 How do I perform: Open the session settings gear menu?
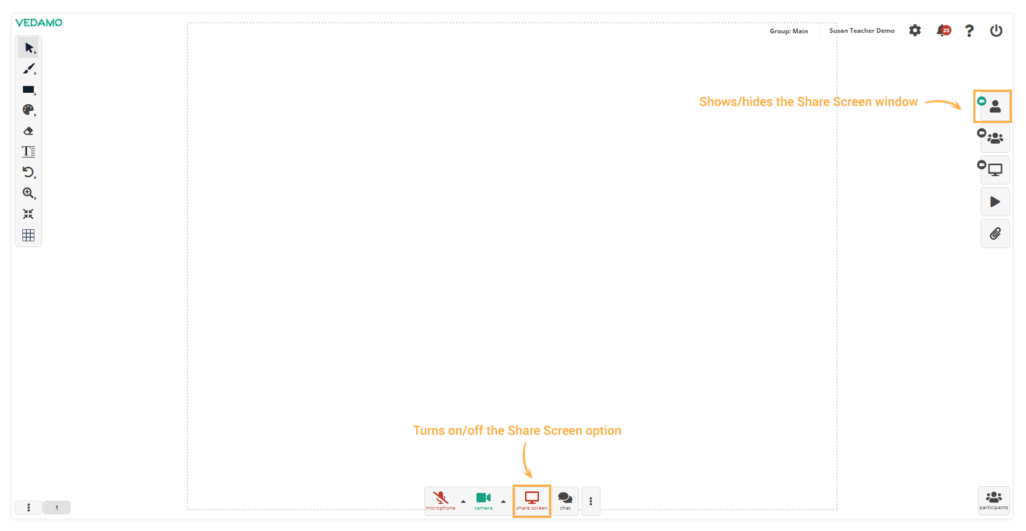914,30
